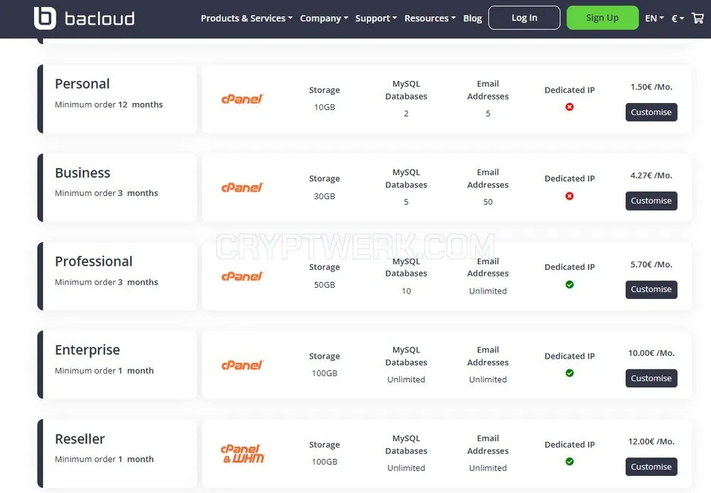711x493 pixels.
Task: Click the Log In button
Action: tap(524, 18)
